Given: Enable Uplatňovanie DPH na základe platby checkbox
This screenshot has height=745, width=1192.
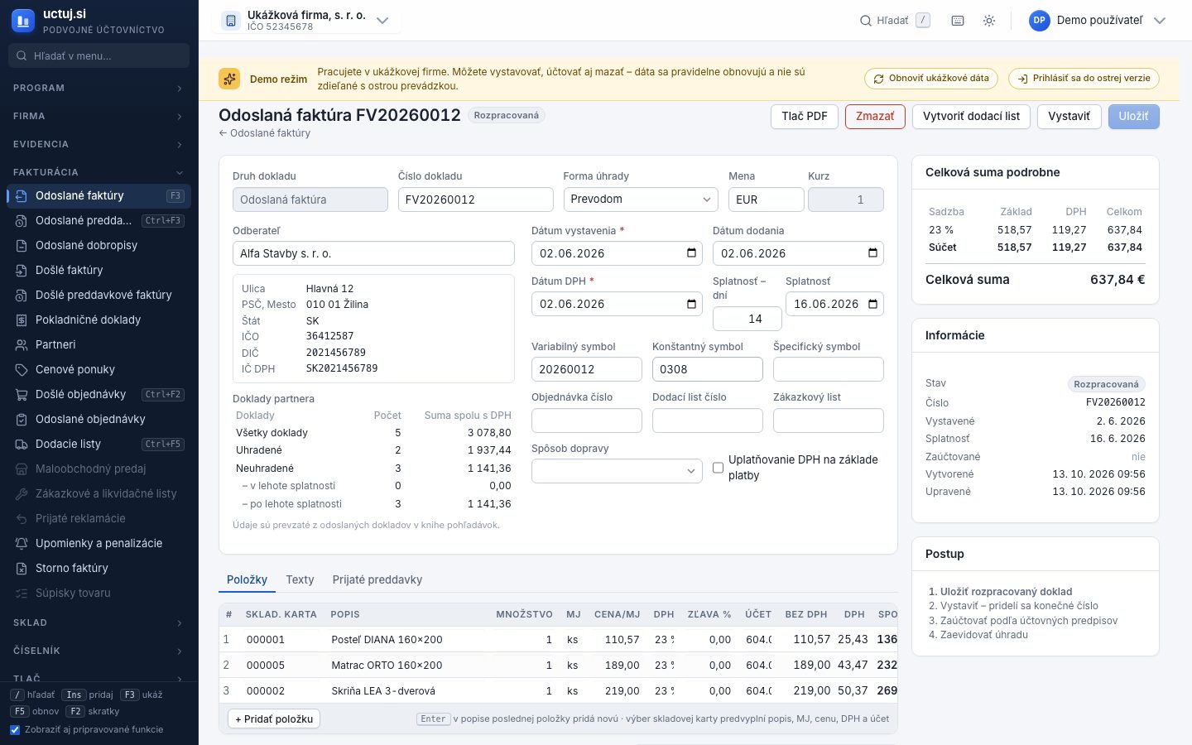Looking at the screenshot, I should point(719,468).
